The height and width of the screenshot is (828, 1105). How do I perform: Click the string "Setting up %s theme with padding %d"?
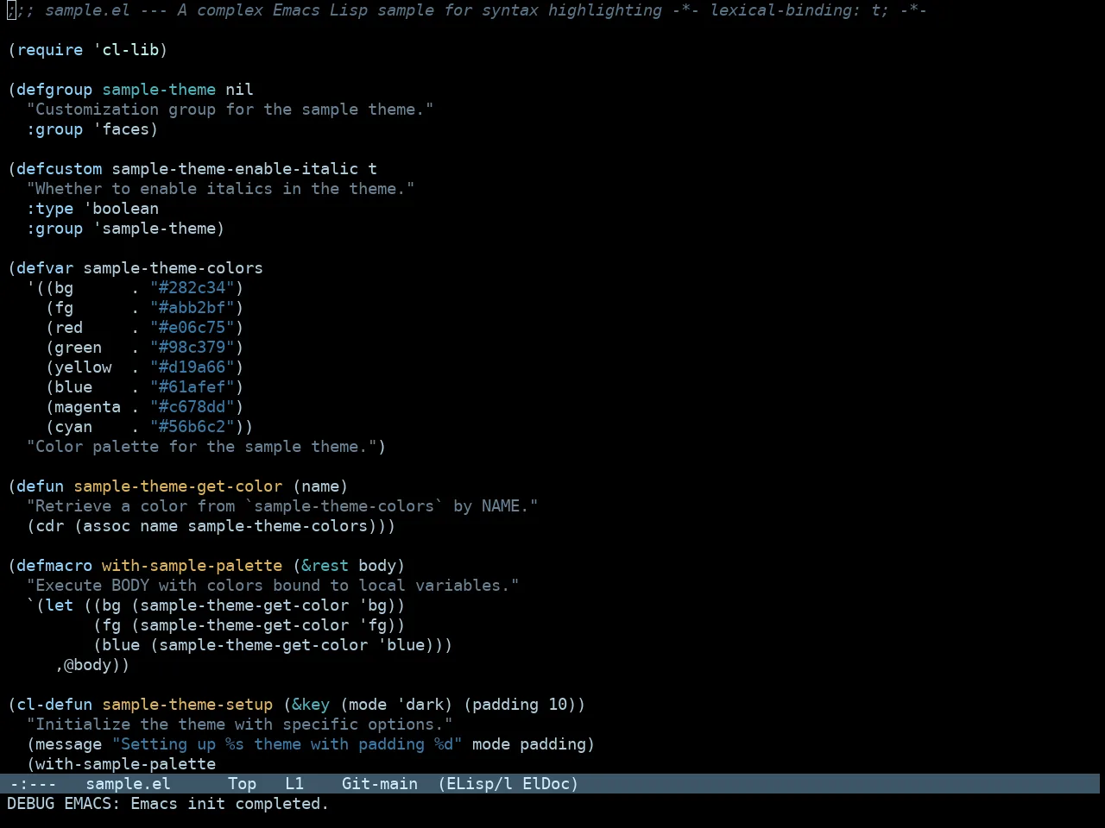[287, 743]
